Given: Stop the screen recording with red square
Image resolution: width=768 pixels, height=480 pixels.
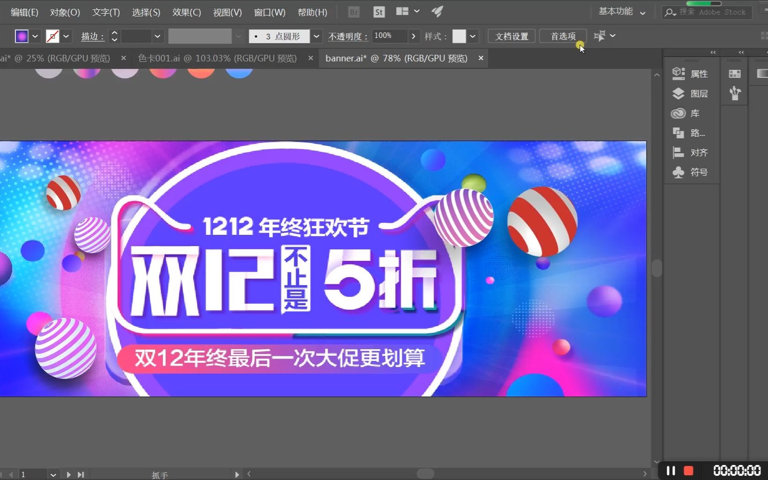Looking at the screenshot, I should tap(689, 470).
